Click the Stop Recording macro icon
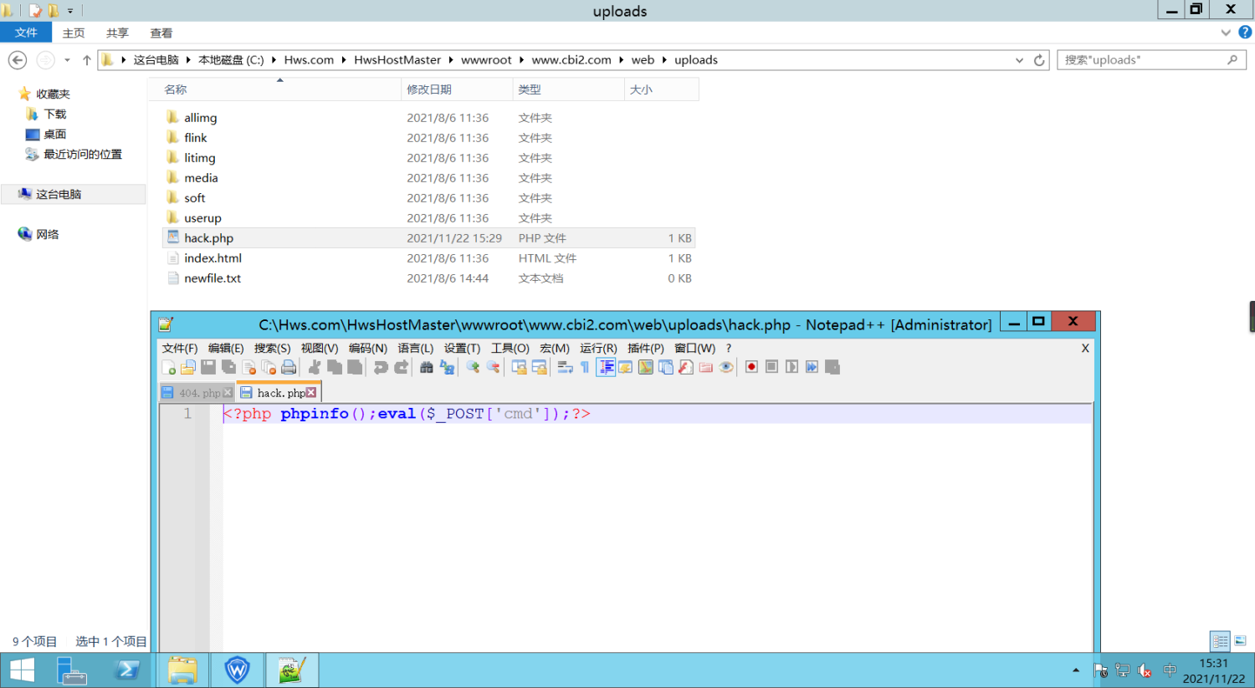1255x688 pixels. 771,367
